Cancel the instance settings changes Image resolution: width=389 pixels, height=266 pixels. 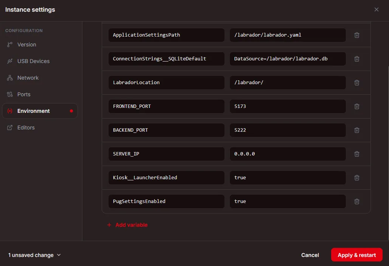(x=310, y=255)
